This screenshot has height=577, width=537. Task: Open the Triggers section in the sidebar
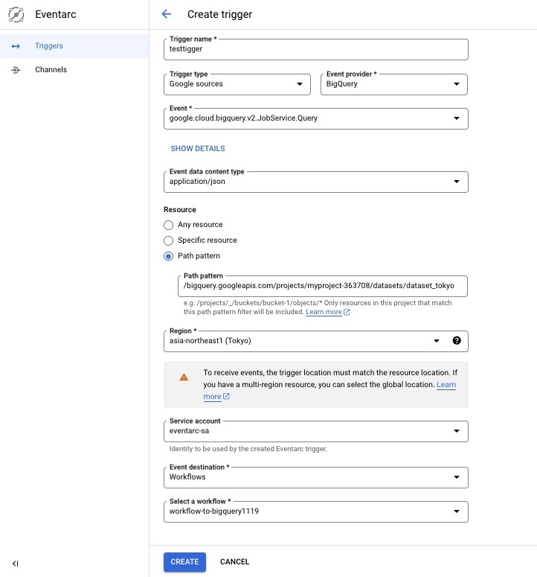pos(74,46)
